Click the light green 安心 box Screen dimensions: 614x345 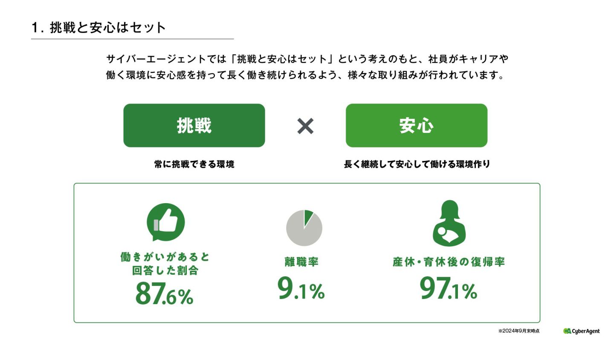pyautogui.click(x=416, y=126)
